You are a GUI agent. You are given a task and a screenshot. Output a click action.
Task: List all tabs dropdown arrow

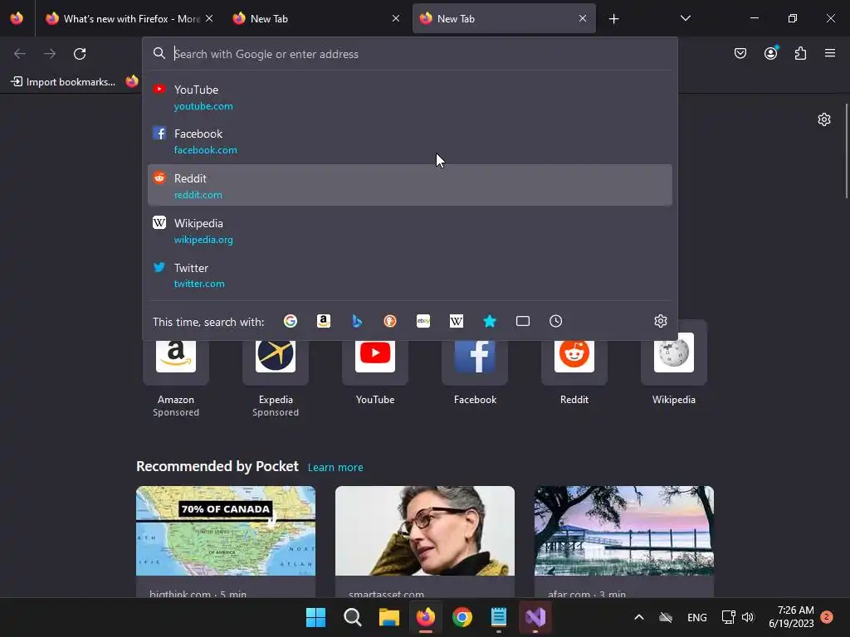tap(685, 18)
